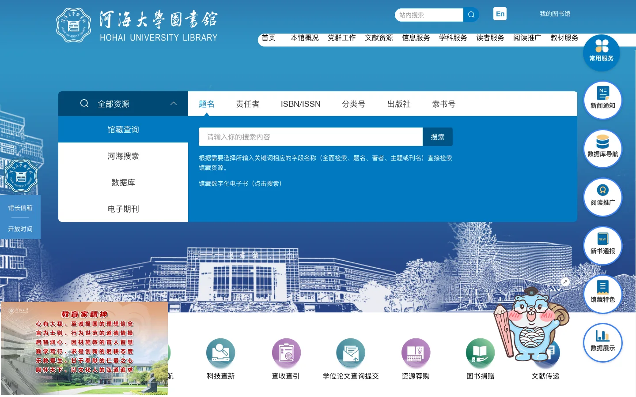
Task: Switch to the ISBN/ISSN search tab
Action: pyautogui.click(x=301, y=104)
